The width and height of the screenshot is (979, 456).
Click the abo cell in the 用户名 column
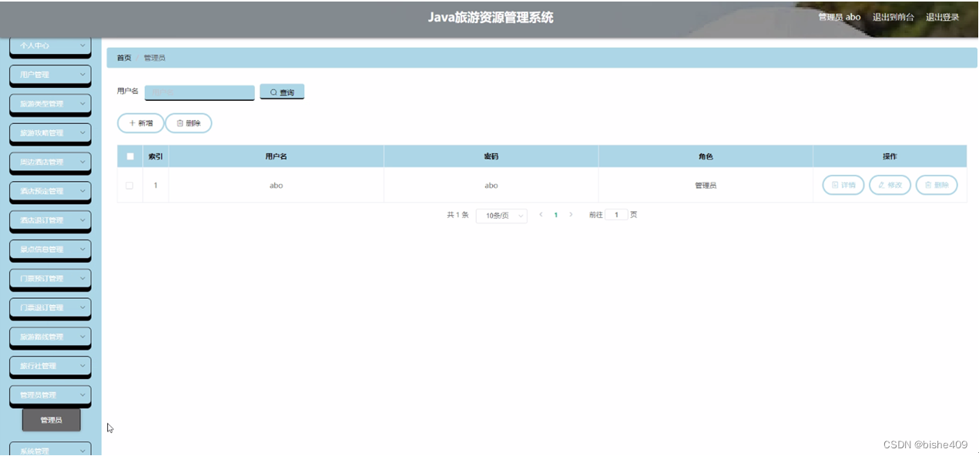[277, 186]
